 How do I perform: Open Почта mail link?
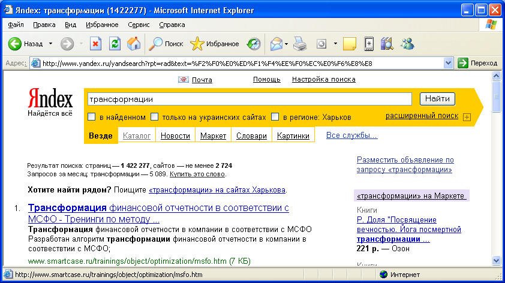[x=202, y=80]
